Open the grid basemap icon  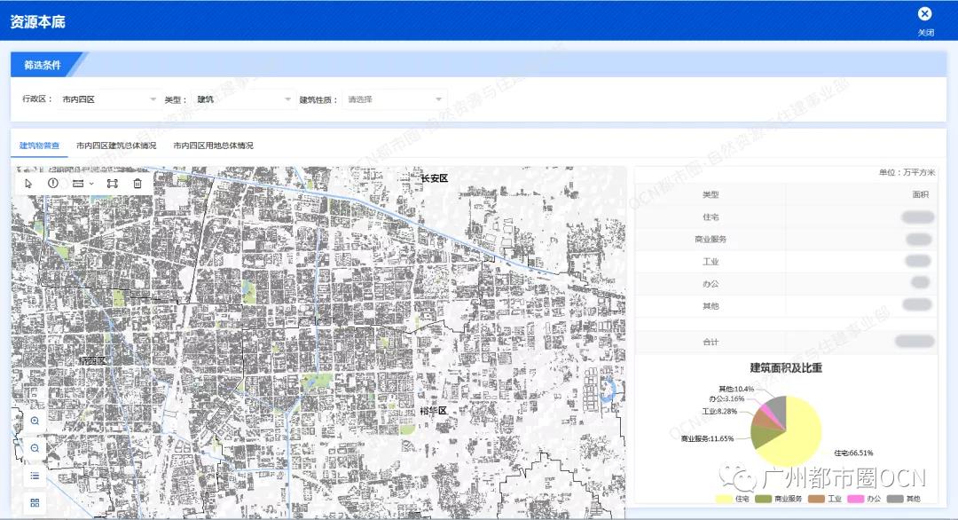coord(35,502)
